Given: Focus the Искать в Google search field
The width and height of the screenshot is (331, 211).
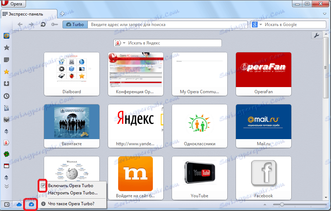Looking at the screenshot, I should pyautogui.click(x=294, y=25).
